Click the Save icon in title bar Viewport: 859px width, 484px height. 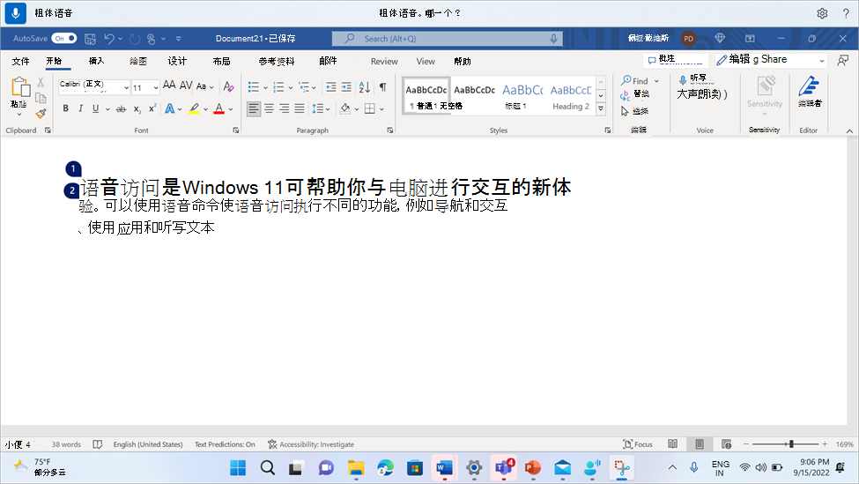pos(91,39)
